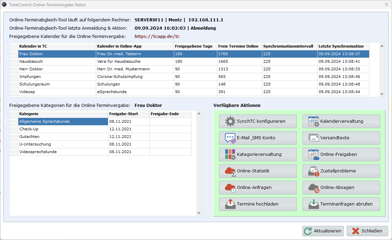Click the Online-Absagen button
Viewport: 392px width, 240px height.
pos(341,188)
